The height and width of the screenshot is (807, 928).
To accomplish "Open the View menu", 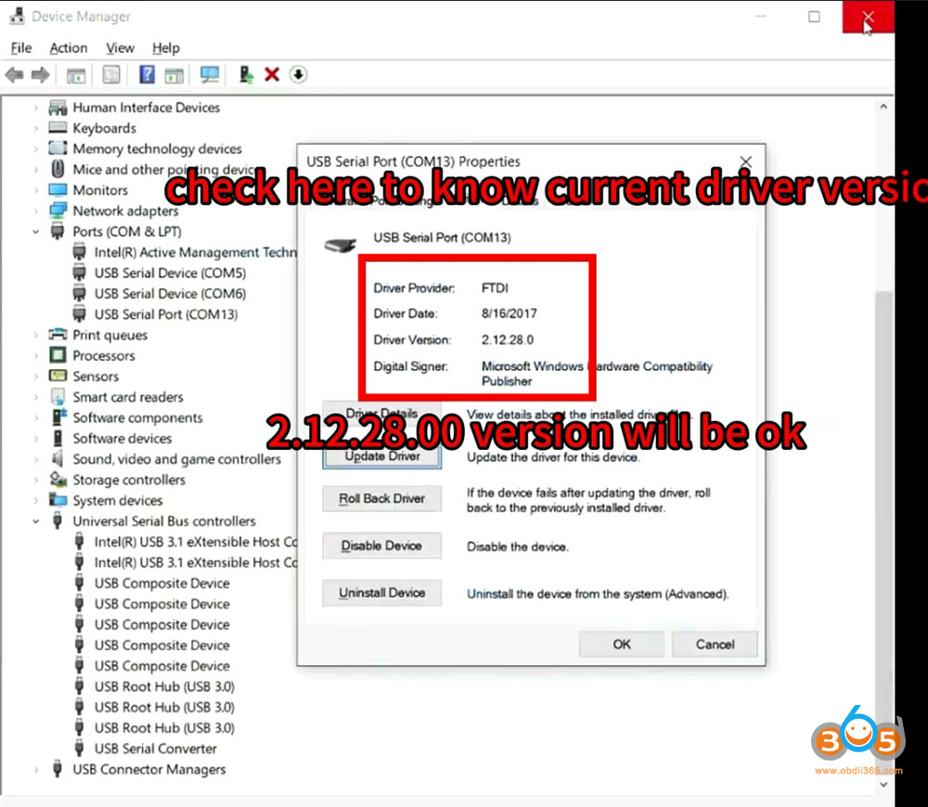I will click(120, 48).
